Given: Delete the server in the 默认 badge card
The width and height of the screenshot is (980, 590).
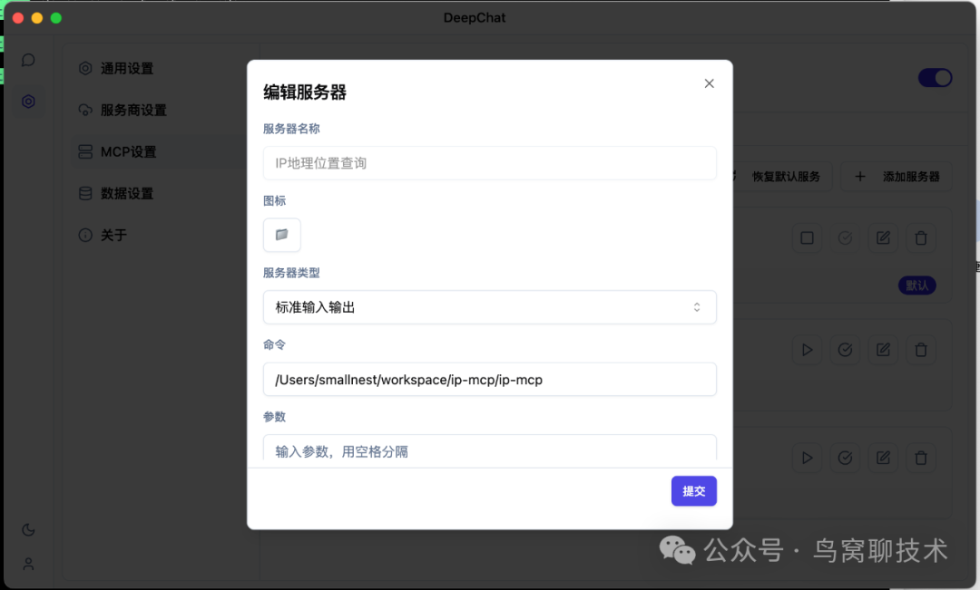Looking at the screenshot, I should coord(921,237).
